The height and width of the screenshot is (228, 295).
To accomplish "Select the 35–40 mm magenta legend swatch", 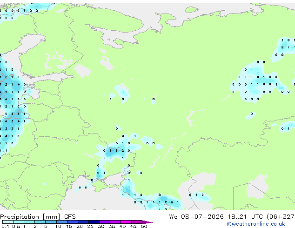I will (x=115, y=222).
